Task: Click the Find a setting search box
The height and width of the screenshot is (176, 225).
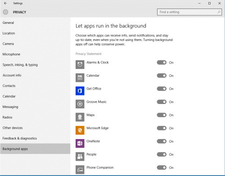Action: [x=189, y=12]
